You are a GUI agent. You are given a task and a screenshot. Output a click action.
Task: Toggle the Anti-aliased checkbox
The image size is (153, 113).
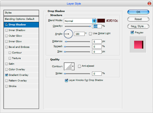[x=79, y=66]
